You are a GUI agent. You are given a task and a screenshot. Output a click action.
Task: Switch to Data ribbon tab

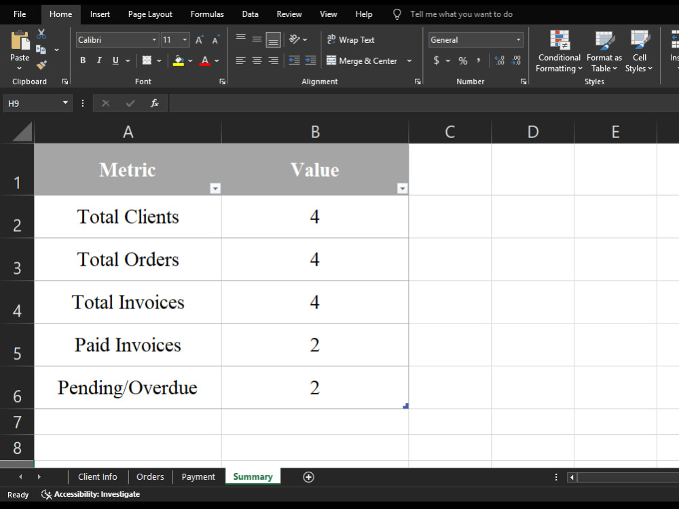[251, 14]
